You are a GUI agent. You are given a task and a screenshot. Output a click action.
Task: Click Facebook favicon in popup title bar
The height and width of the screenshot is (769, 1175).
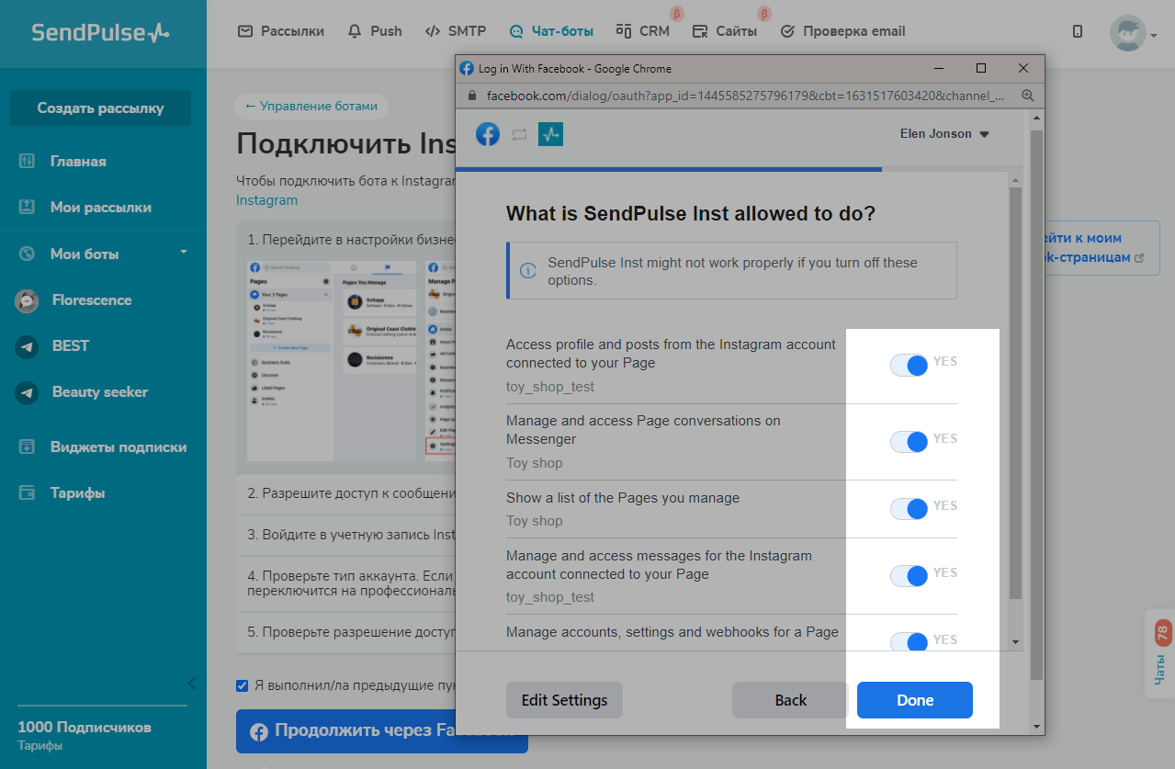tap(467, 68)
